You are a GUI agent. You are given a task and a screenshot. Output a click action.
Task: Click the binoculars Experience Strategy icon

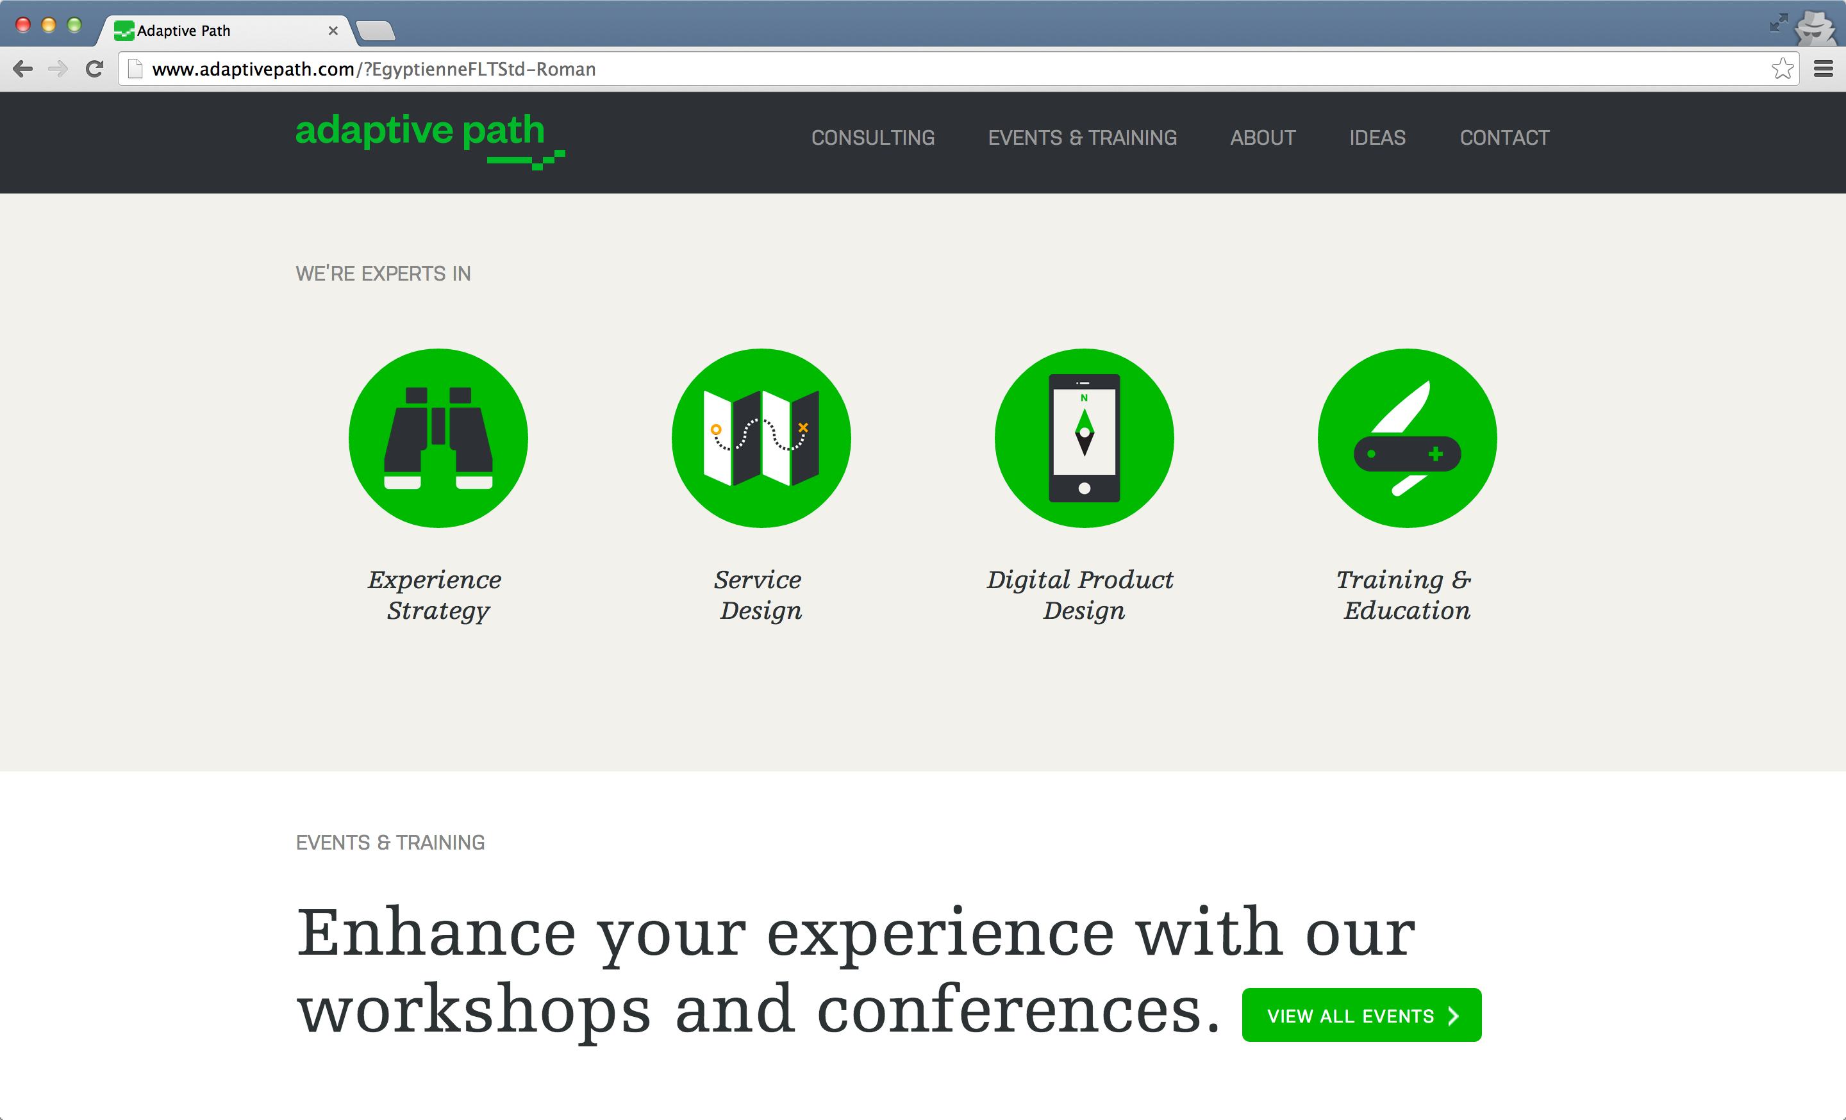[x=438, y=438]
